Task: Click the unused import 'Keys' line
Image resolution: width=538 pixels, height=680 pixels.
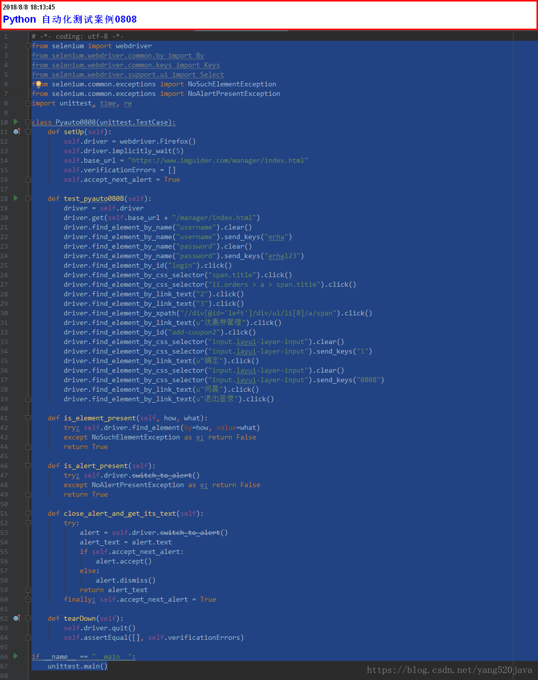Action: pyautogui.click(x=126, y=65)
